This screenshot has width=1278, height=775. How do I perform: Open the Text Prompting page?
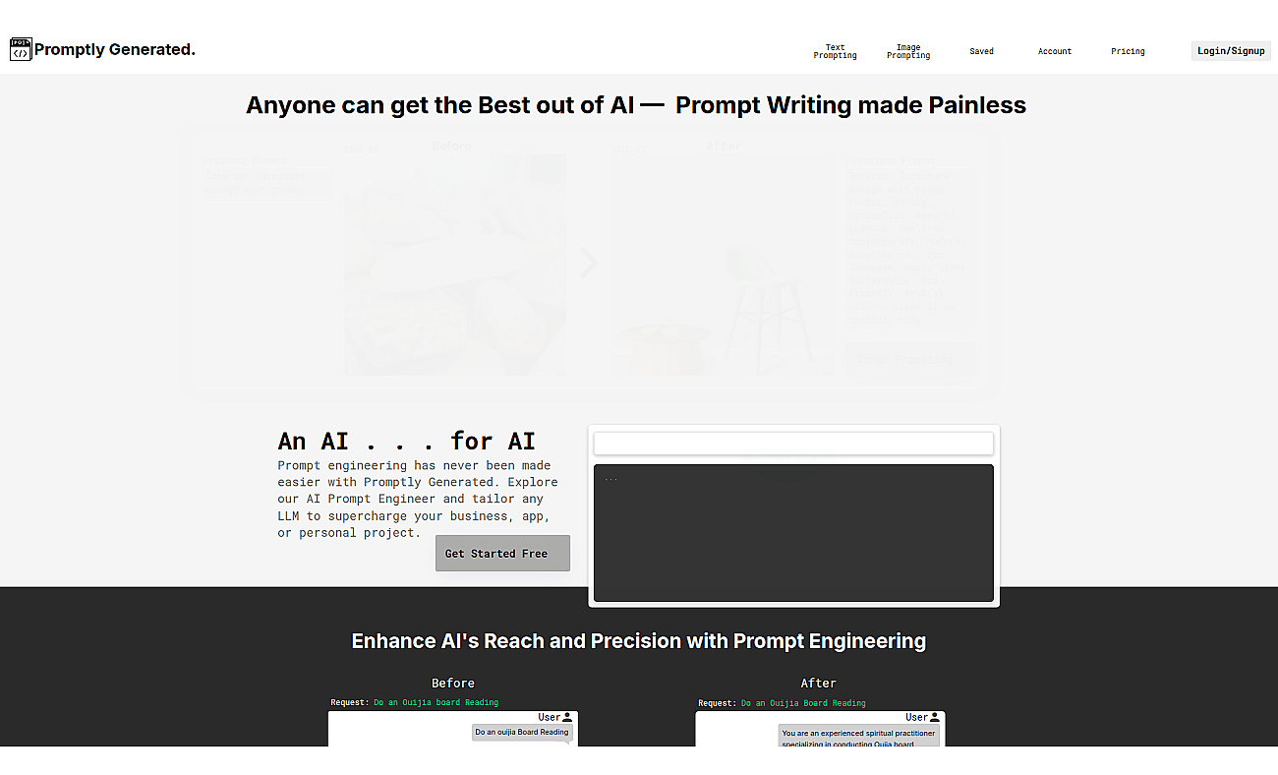click(835, 51)
